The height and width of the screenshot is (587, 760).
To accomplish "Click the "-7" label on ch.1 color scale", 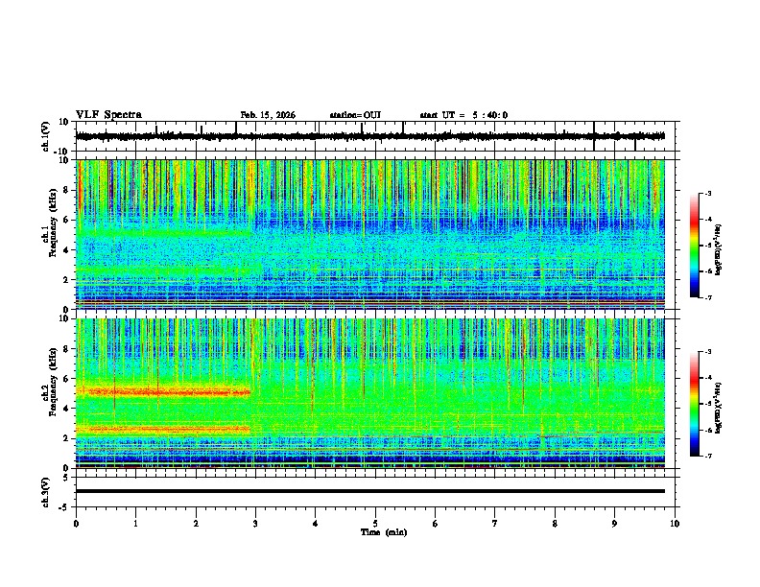I will (707, 297).
